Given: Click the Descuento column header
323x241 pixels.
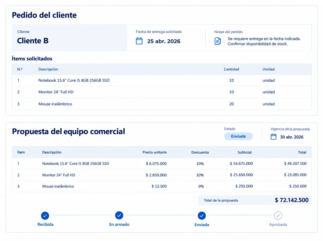Looking at the screenshot, I should 200,152.
